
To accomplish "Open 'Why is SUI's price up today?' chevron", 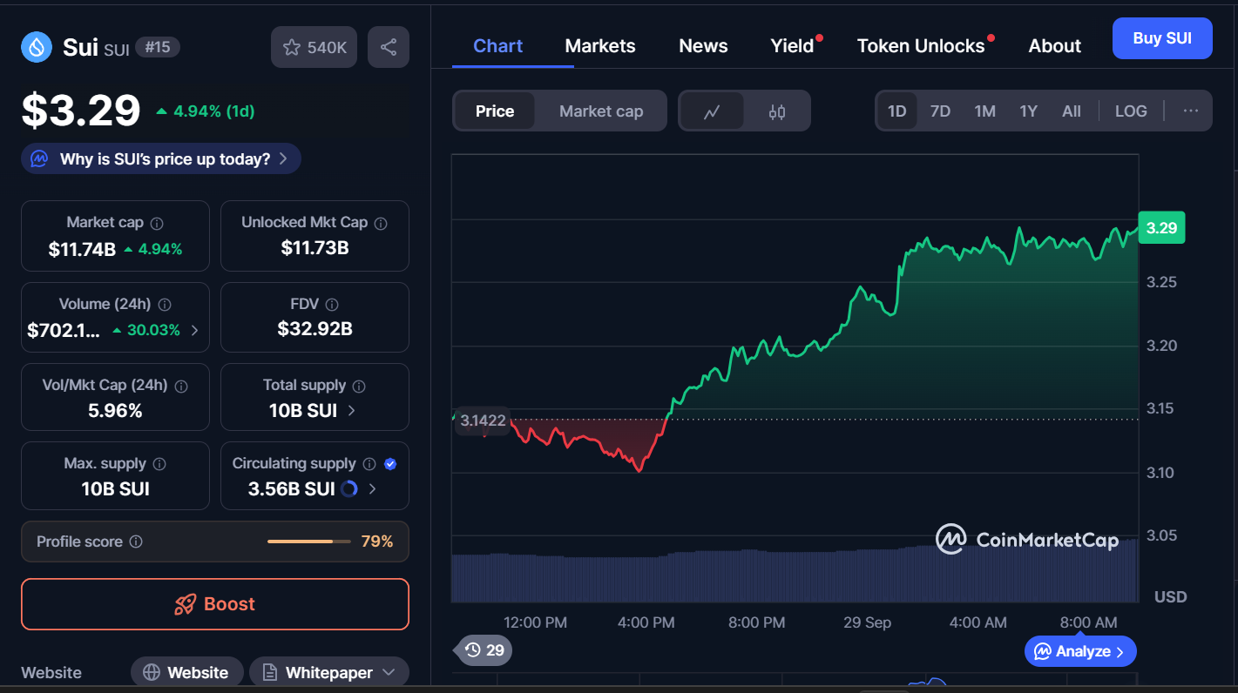I will (283, 159).
